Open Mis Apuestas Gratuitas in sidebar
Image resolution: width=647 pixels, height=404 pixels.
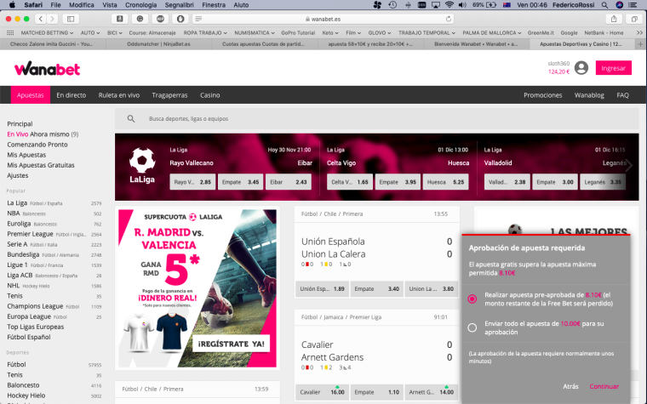tap(41, 165)
